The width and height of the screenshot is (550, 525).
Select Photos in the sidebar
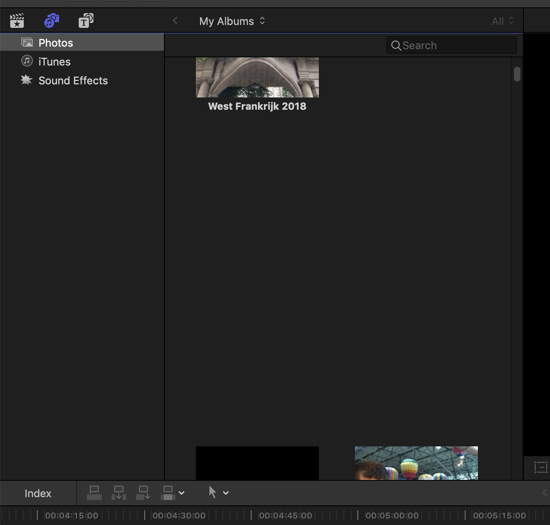(82, 43)
